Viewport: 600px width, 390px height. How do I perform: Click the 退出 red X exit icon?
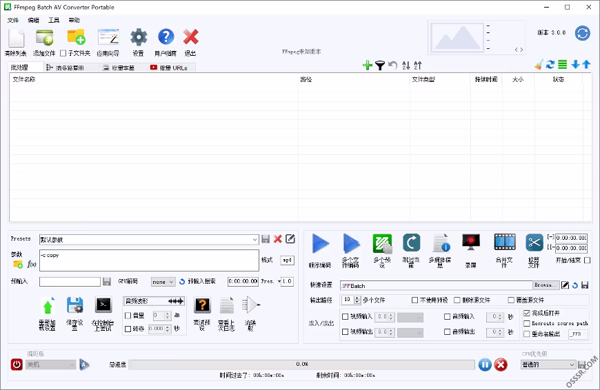tap(190, 37)
